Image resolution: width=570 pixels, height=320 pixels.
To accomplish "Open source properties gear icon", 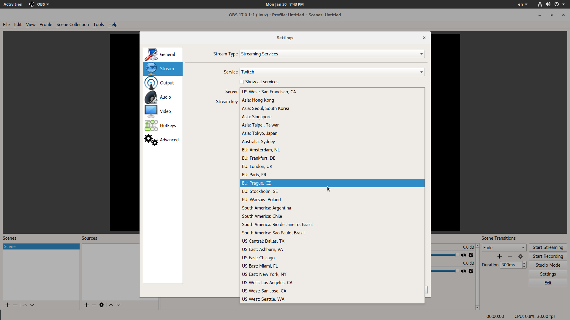I will (102, 305).
